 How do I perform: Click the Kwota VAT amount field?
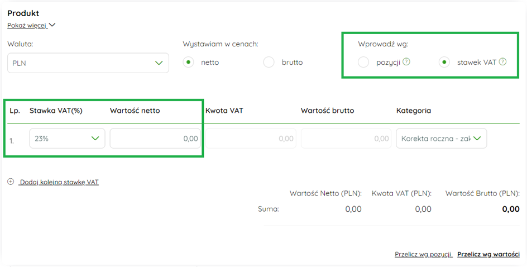coord(251,138)
